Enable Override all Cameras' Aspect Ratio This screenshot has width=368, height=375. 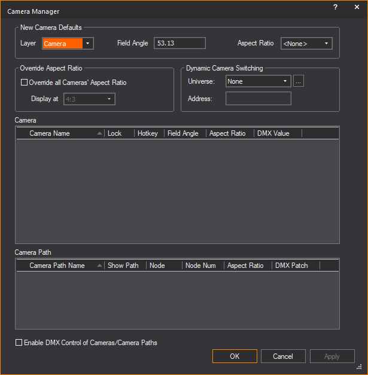25,83
